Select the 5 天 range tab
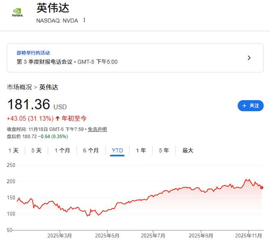This screenshot has width=270, height=245. coord(36,151)
